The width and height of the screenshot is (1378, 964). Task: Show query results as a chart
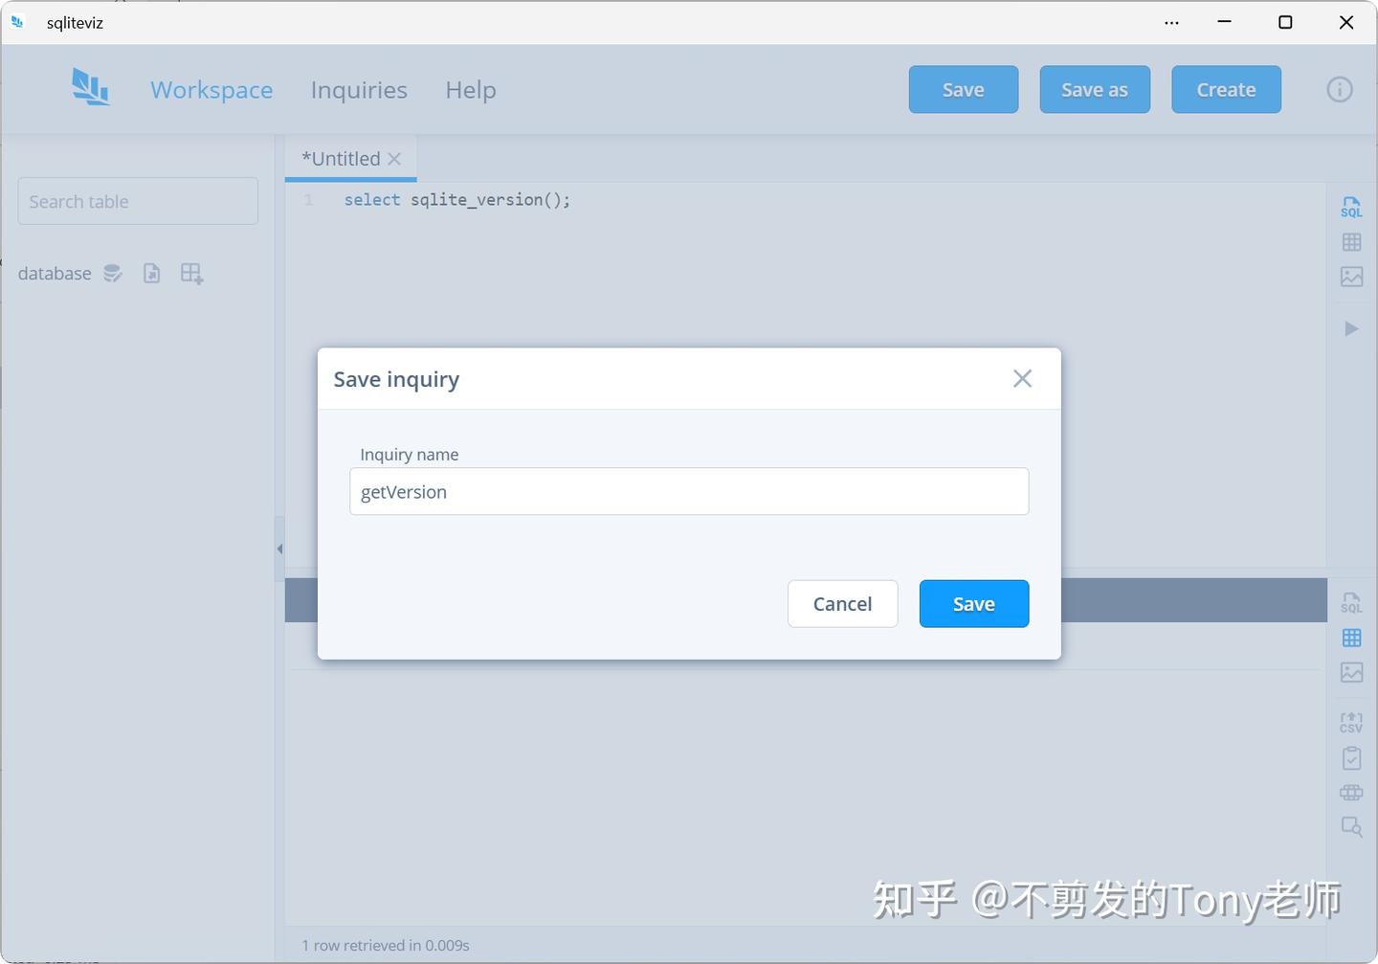[x=1351, y=276]
